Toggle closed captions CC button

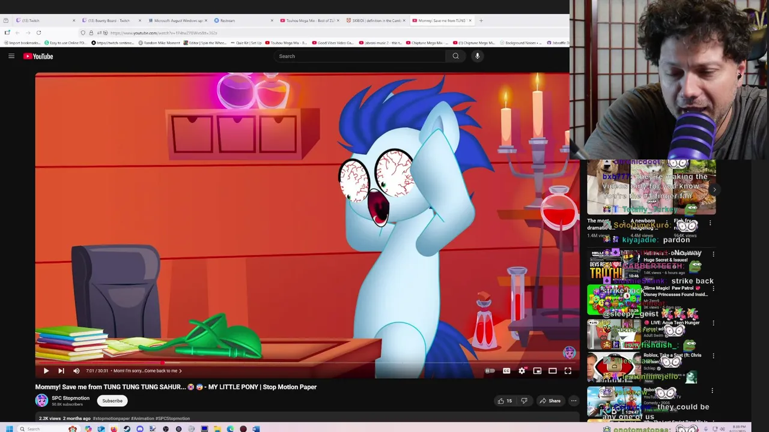tap(506, 371)
